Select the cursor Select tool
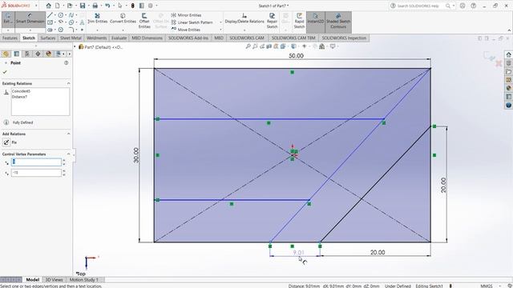Screen dimensions: 513x288 120,6
